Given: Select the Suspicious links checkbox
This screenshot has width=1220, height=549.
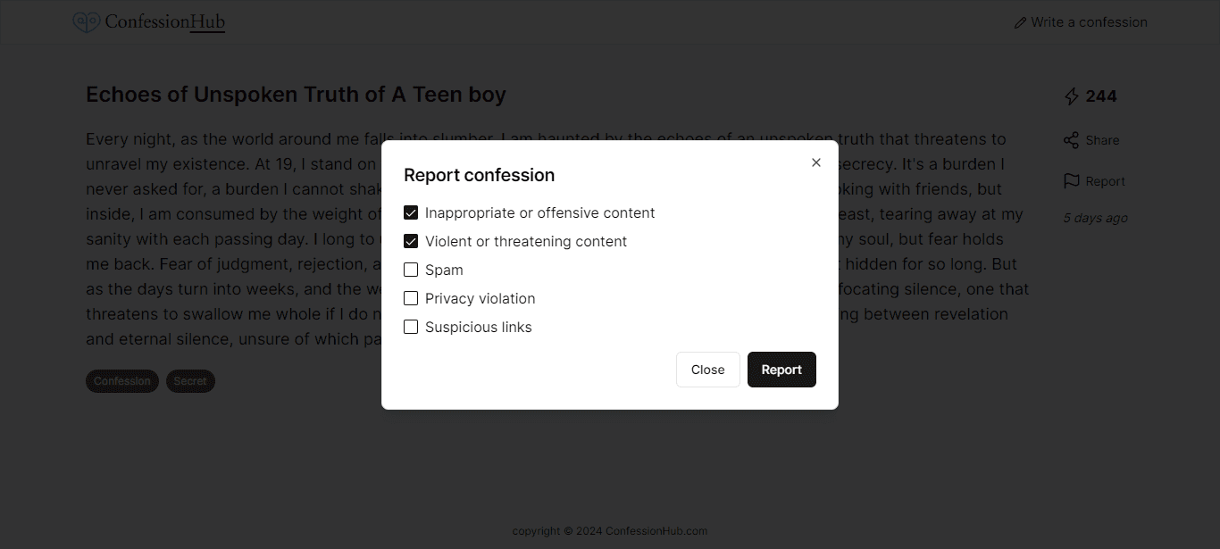Looking at the screenshot, I should (411, 328).
